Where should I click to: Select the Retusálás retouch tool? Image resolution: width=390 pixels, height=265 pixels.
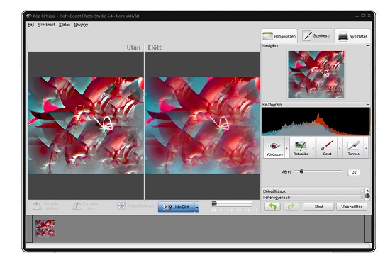point(301,148)
